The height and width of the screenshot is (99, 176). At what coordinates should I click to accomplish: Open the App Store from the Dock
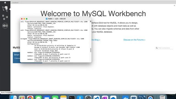(x=80, y=97)
